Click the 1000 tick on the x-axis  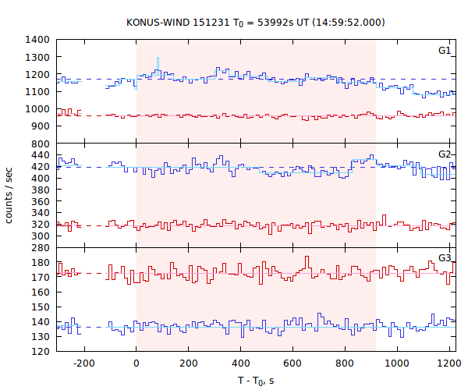[397, 363]
